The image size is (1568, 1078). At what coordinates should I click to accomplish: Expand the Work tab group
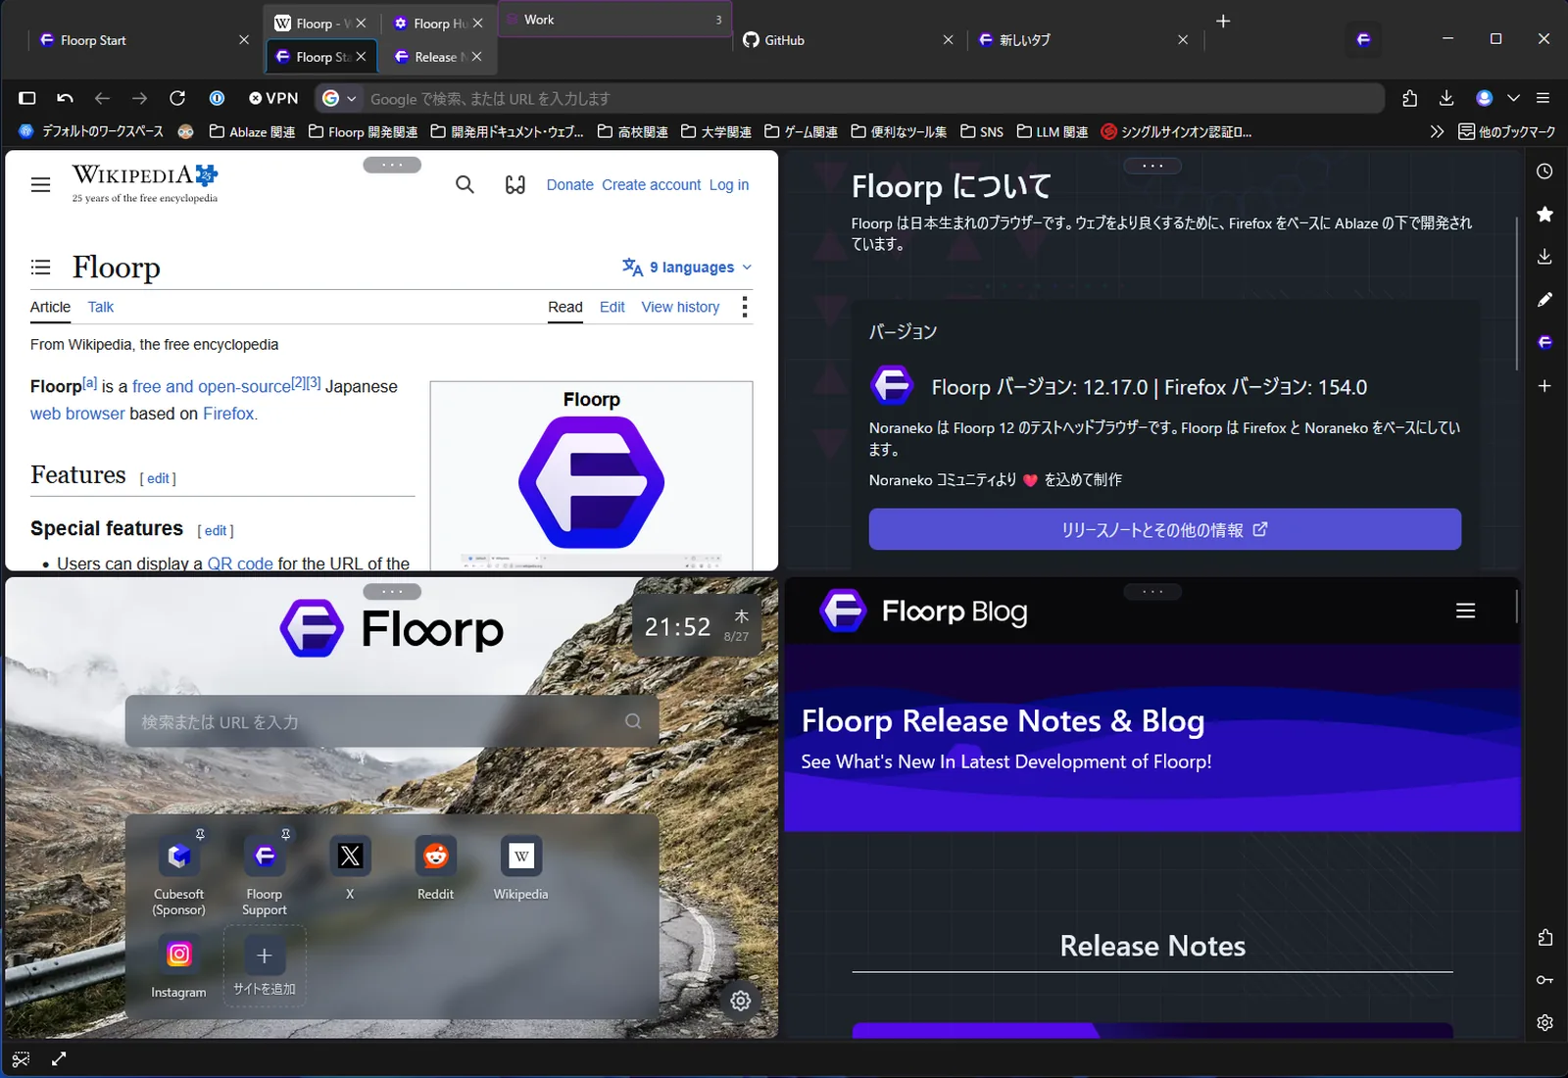tap(614, 20)
